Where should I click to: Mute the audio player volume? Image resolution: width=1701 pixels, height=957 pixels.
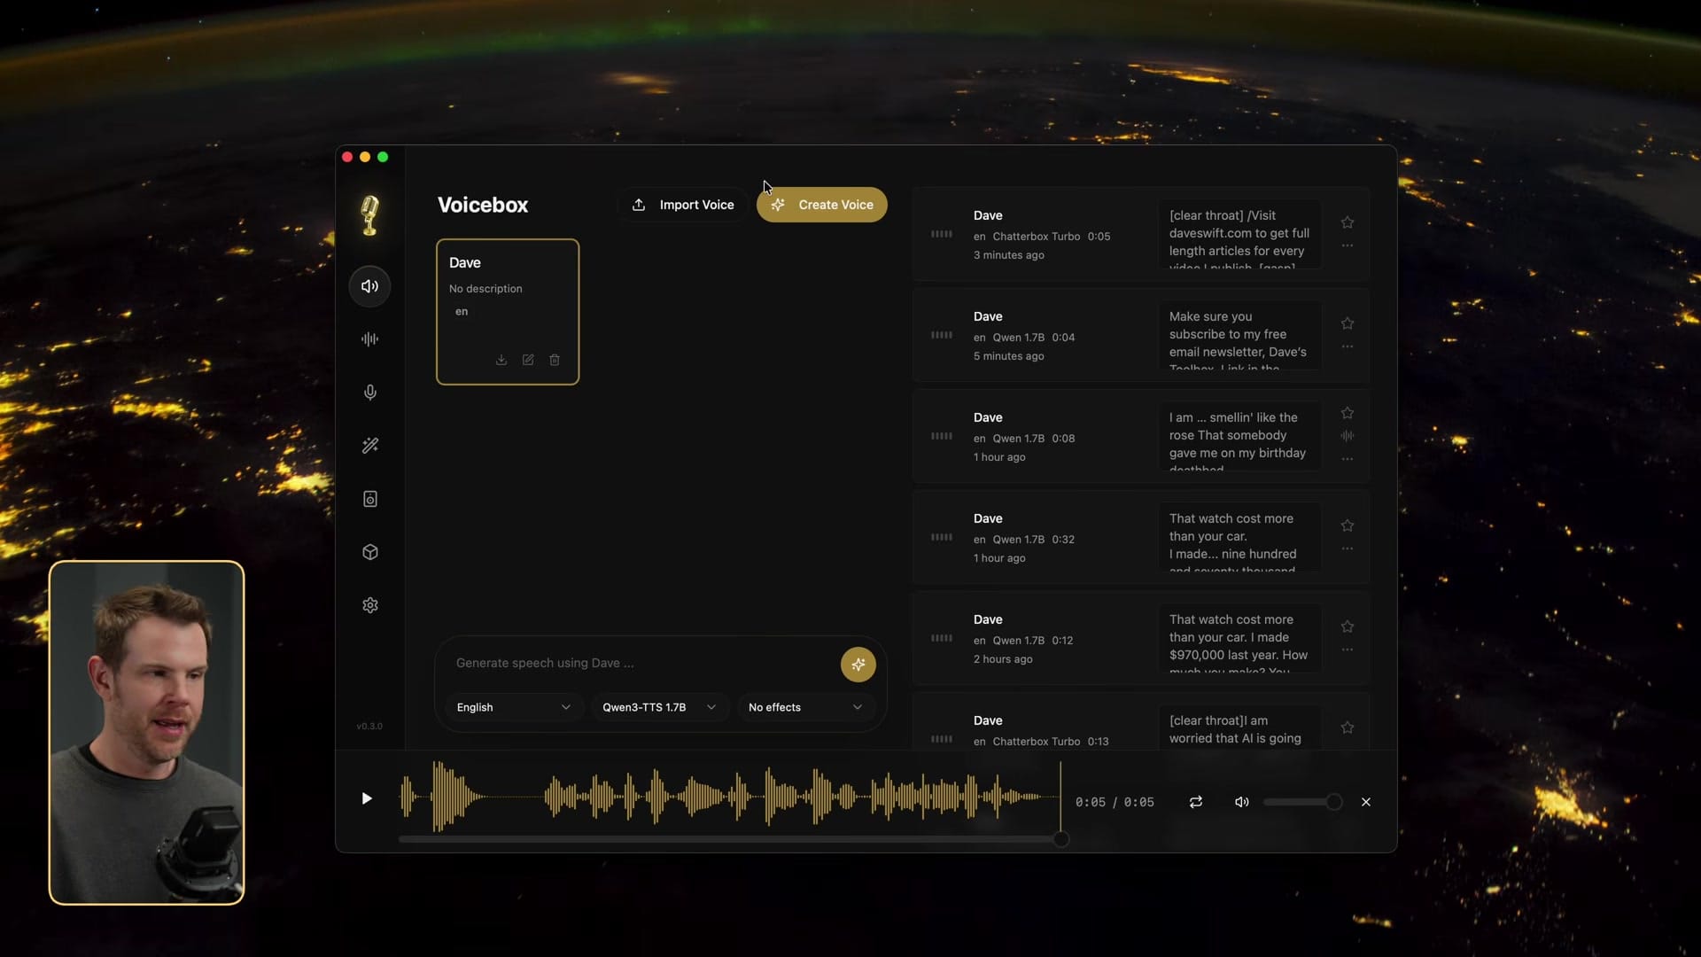pos(1241,802)
